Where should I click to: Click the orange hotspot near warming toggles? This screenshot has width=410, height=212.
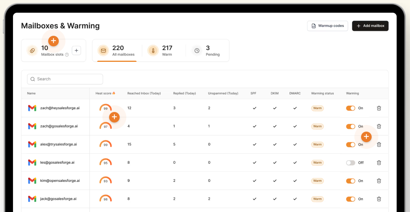click(x=366, y=137)
